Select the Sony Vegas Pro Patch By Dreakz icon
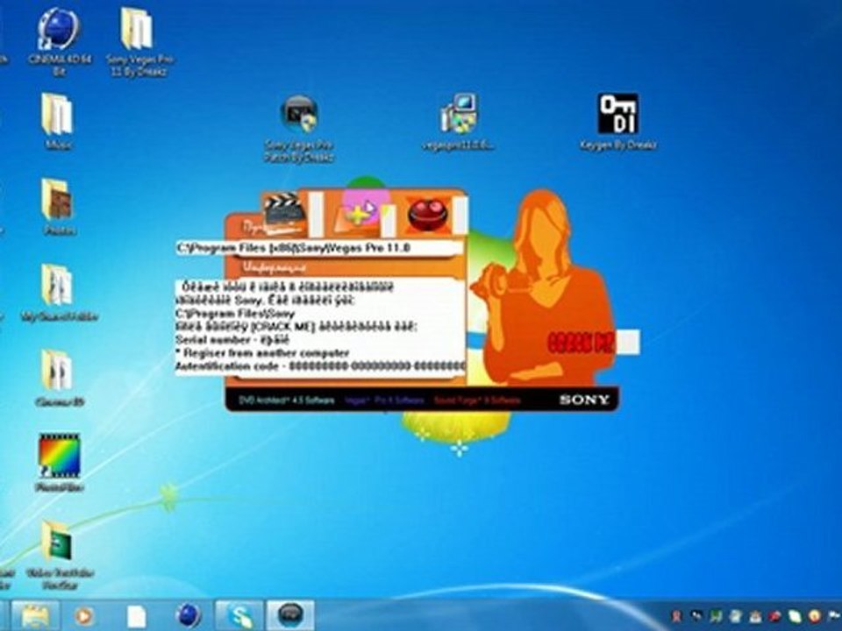Viewport: 842px width, 631px height. point(298,129)
